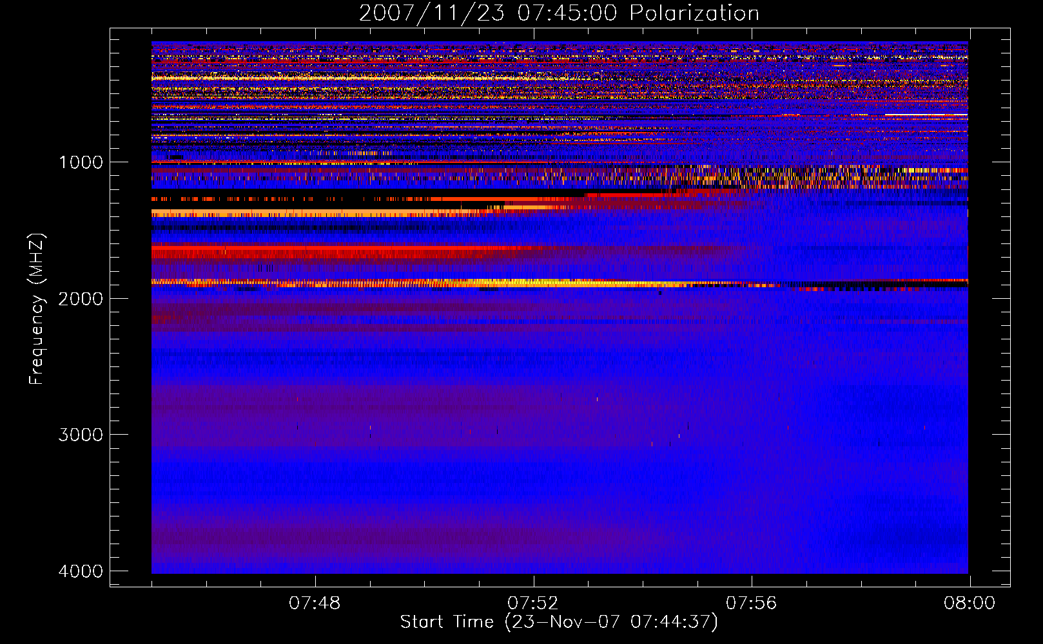1043x644 pixels.
Task: Click the broad red band near 1650 MHz
Action: pos(342,252)
